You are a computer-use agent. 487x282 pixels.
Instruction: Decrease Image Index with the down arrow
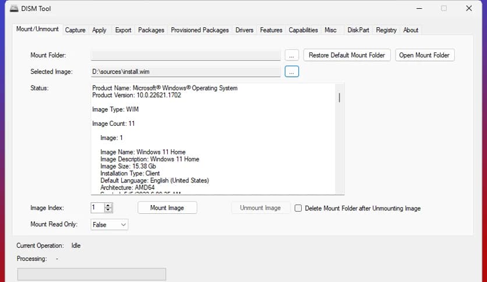(x=108, y=210)
